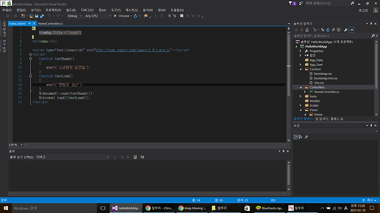Screen dimensions: 380x213
Task: Switch to the 팀 탐색기 (Team Explorer) tab
Action: tap(322, 119)
